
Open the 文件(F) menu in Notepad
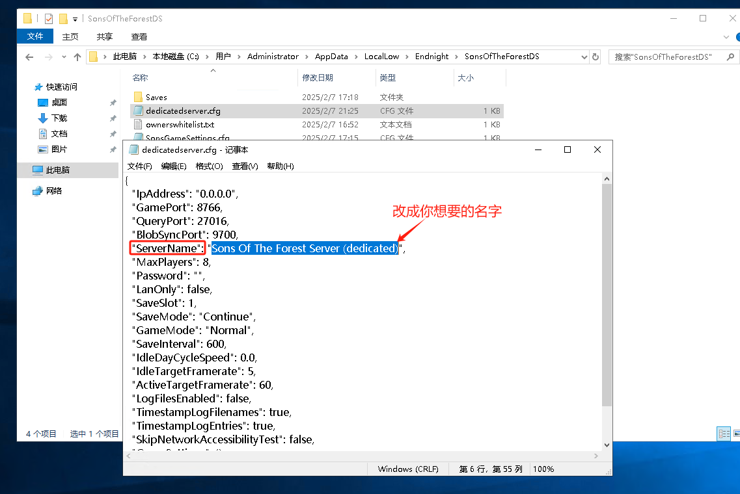[140, 166]
